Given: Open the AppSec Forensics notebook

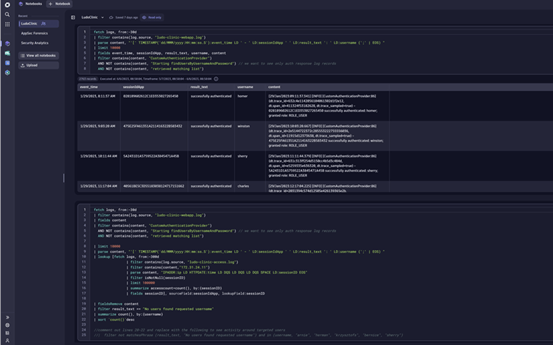Looking at the screenshot, I should coord(36,33).
